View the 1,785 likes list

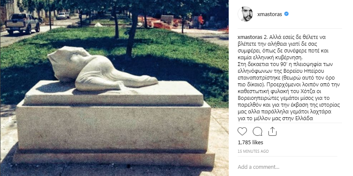pos(250,143)
